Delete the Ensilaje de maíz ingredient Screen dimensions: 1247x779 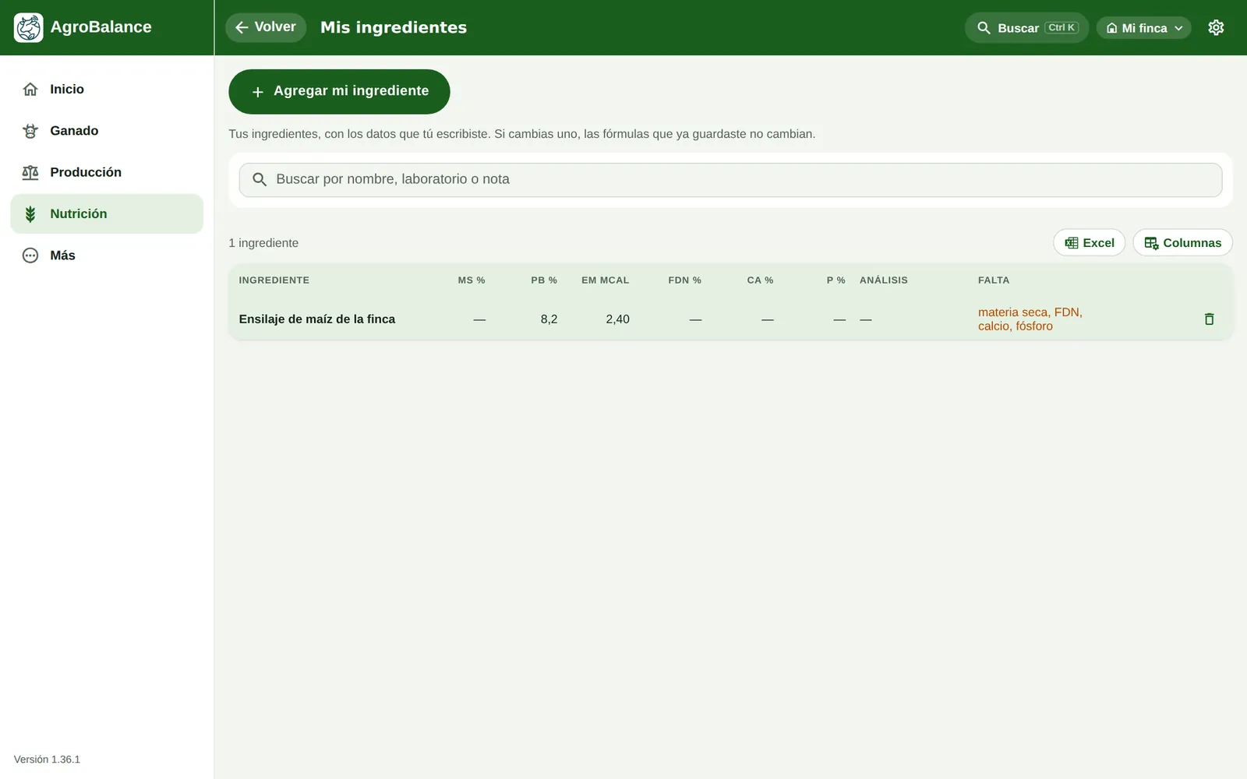[1209, 319]
